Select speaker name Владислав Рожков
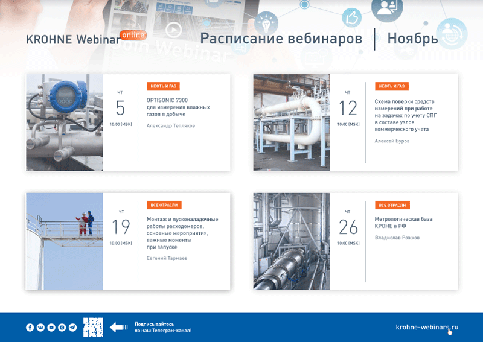Viewport: 483px width, 342px height. [x=397, y=238]
